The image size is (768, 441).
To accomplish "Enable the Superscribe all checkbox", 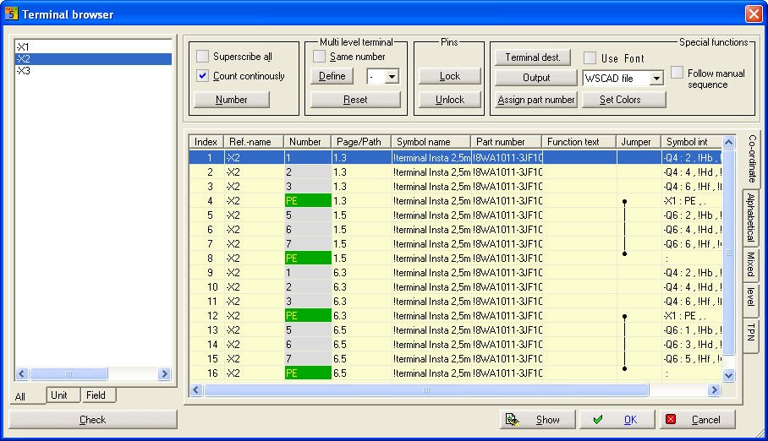I will [202, 57].
